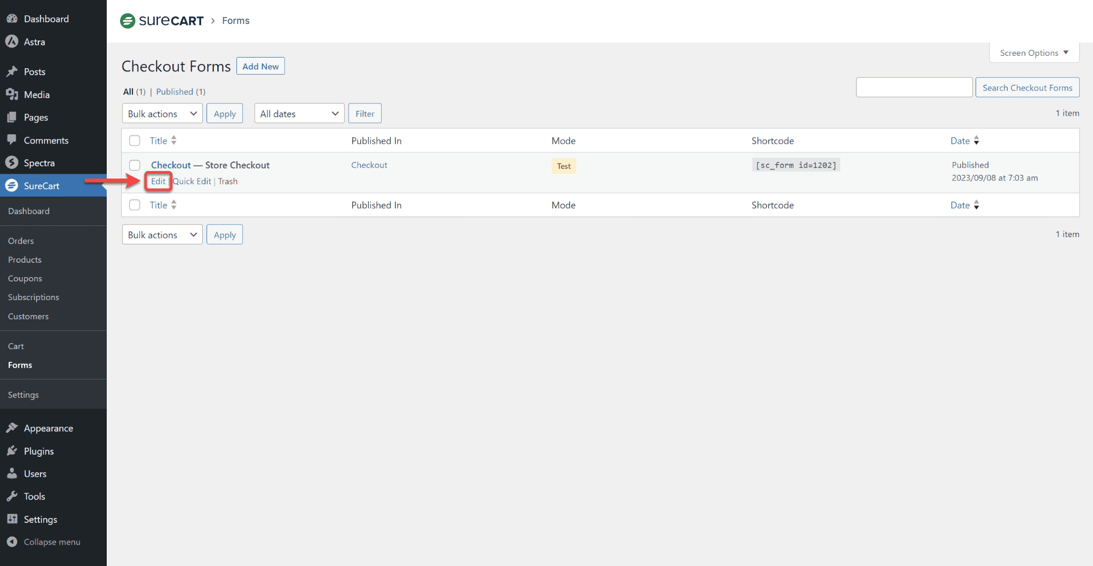Click the search checkout forms text field

coord(914,87)
